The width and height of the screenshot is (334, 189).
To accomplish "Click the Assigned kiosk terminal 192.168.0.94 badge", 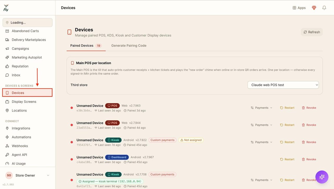I will (110, 181).
